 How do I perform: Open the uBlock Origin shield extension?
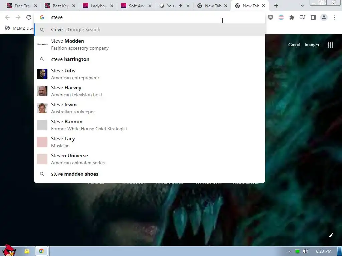tap(271, 17)
